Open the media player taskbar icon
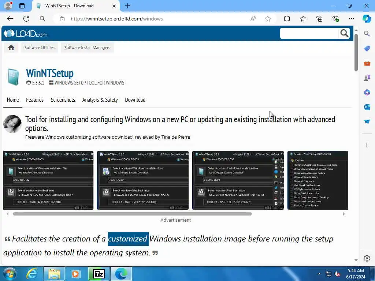Viewport: 375px width, 281px height. (76, 274)
